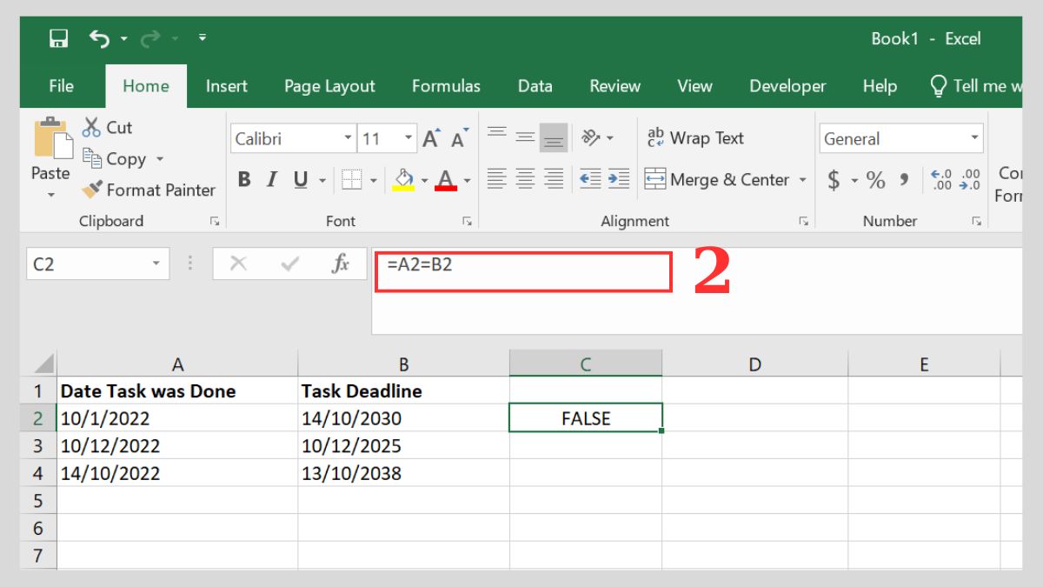Open the Data ribbon tab
Screen dimensions: 1043x587
click(x=535, y=85)
